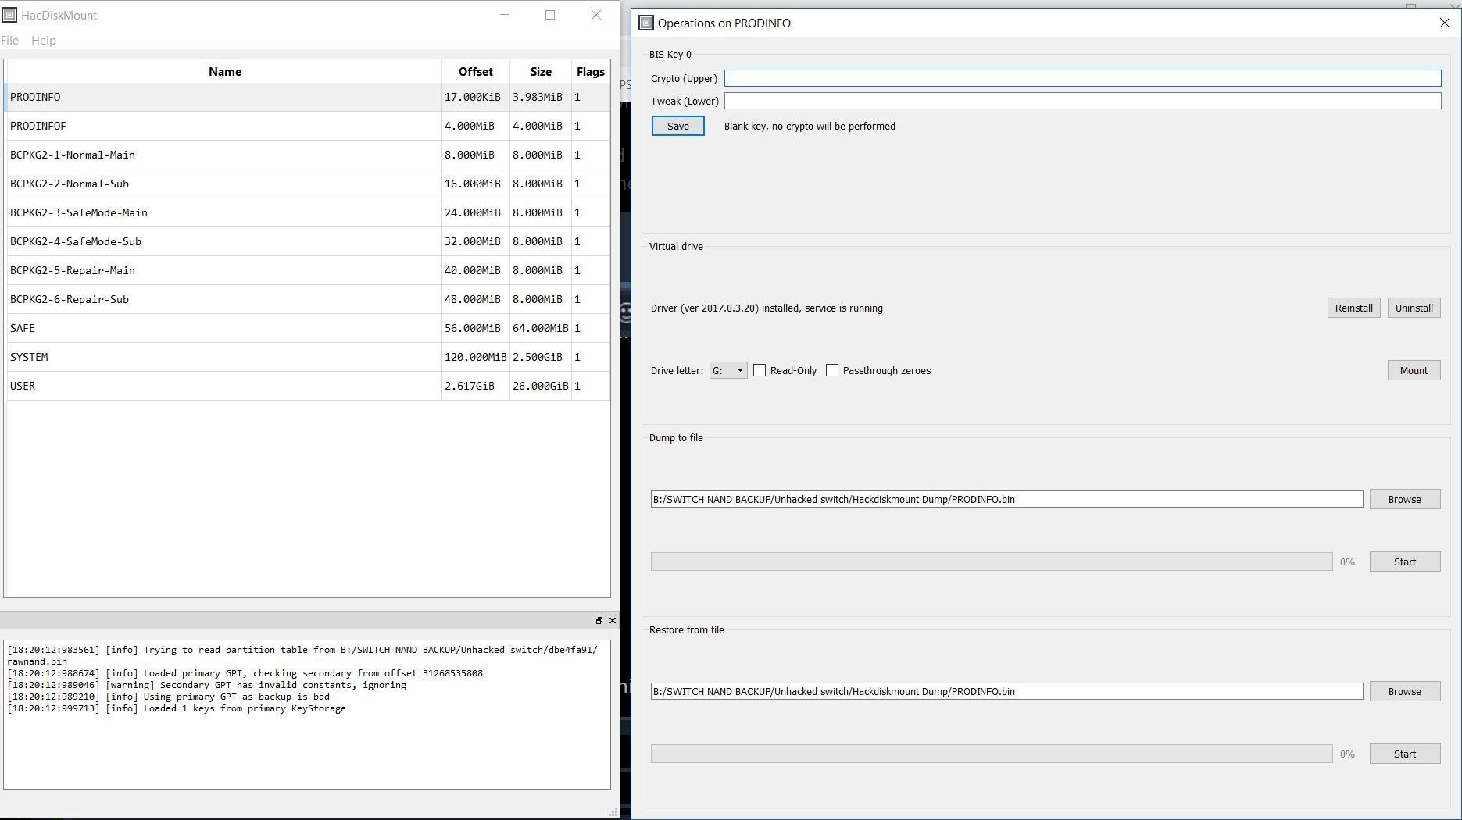Click the Restore from file path field
Screen dimensions: 1462x820
click(1006, 691)
